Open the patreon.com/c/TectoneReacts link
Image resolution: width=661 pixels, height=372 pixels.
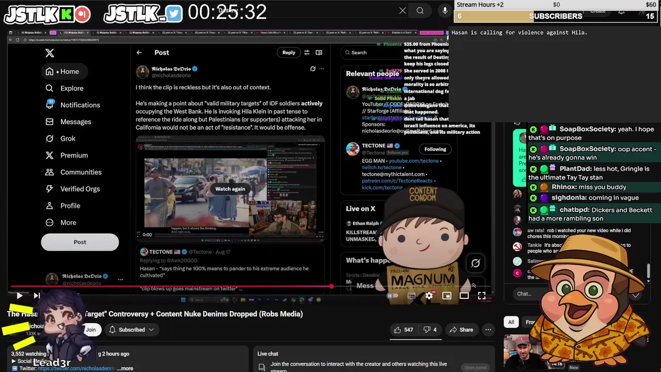click(397, 181)
